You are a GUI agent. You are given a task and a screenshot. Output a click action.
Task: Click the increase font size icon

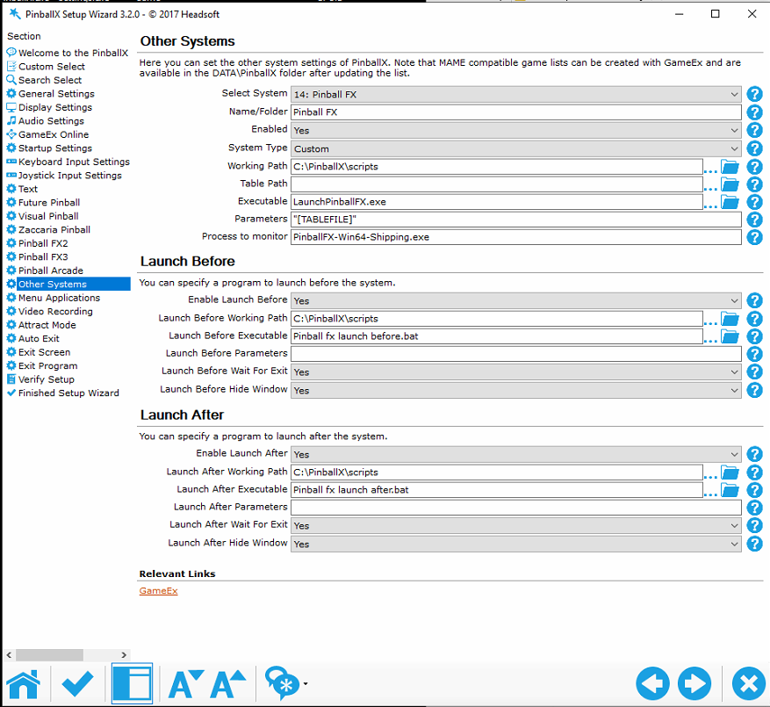coord(228,683)
